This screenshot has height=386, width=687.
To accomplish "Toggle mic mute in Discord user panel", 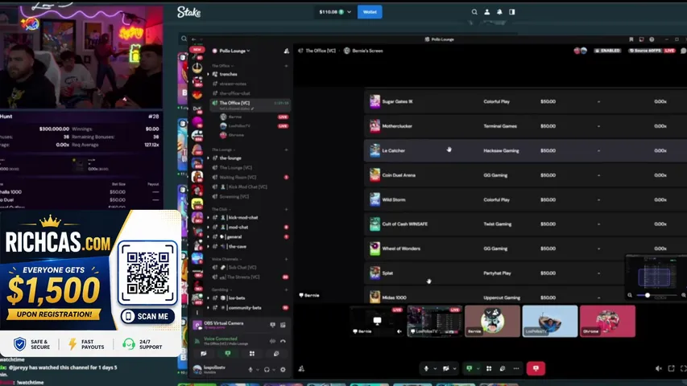I will tap(250, 369).
